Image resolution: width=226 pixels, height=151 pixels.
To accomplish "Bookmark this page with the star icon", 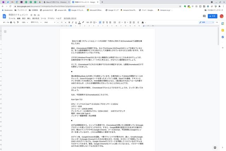I will tap(180, 6).
